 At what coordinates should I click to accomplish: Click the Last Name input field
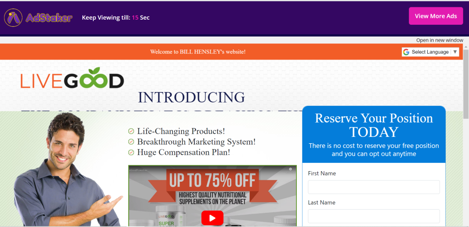coord(374,216)
